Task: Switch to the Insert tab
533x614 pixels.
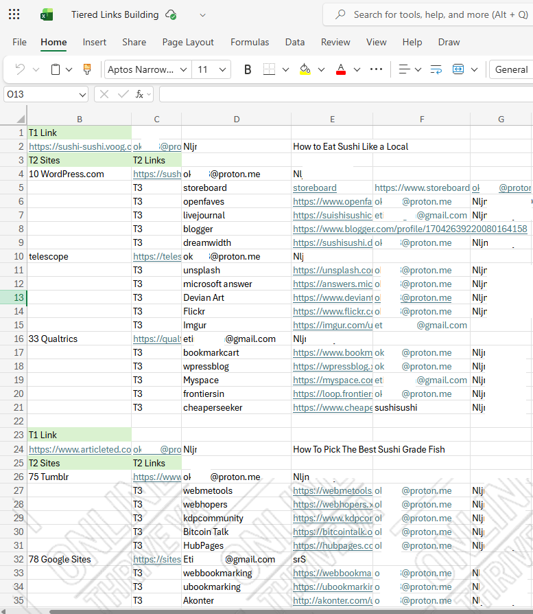Action: tap(94, 42)
